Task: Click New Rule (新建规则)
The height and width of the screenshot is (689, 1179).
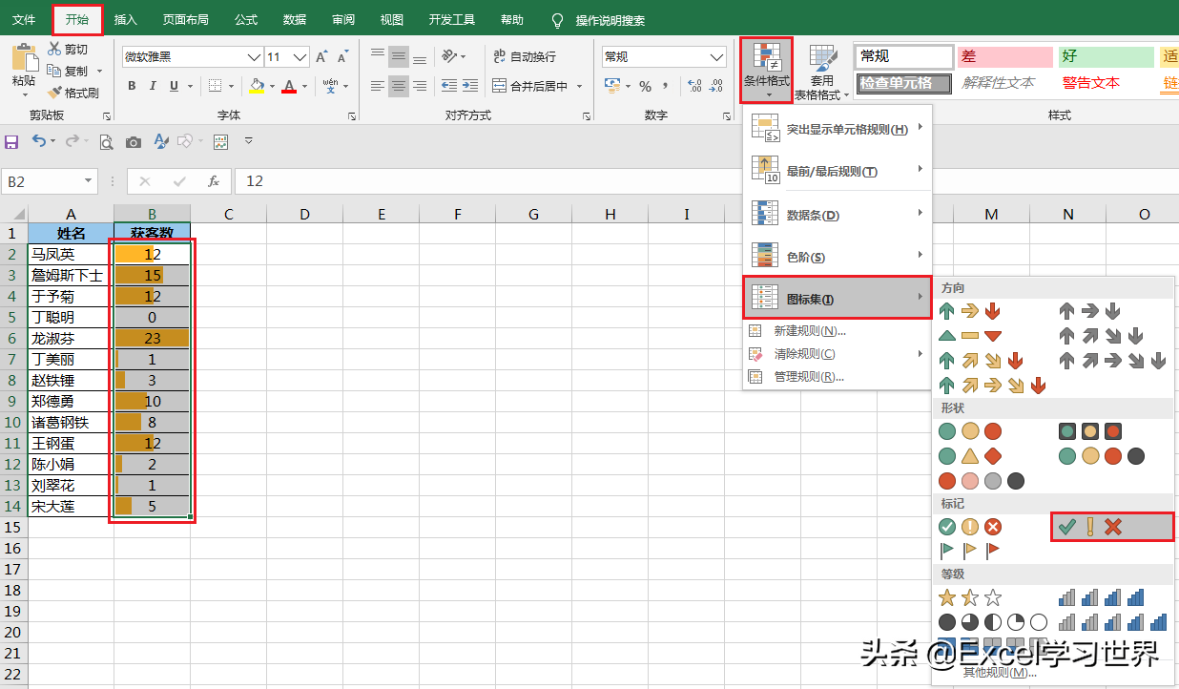Action: 838,330
